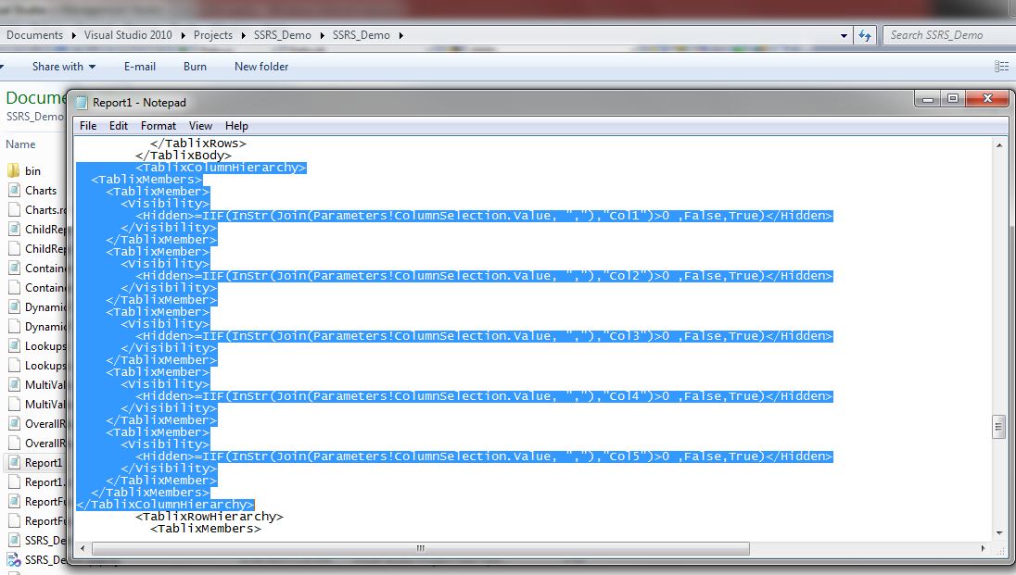Select the Report1 file icon in Explorer

point(14,462)
